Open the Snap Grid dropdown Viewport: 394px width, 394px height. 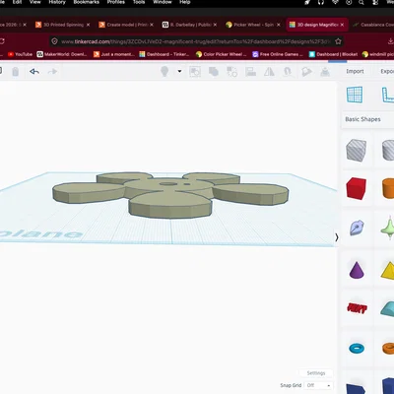click(x=318, y=385)
